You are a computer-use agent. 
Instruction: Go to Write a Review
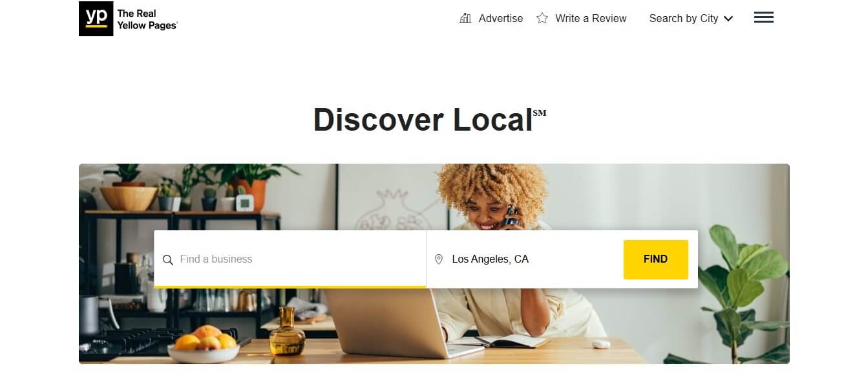pyautogui.click(x=591, y=18)
